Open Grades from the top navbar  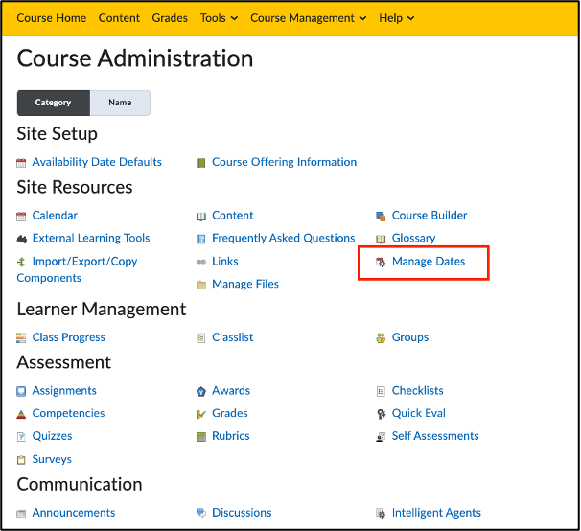170,18
